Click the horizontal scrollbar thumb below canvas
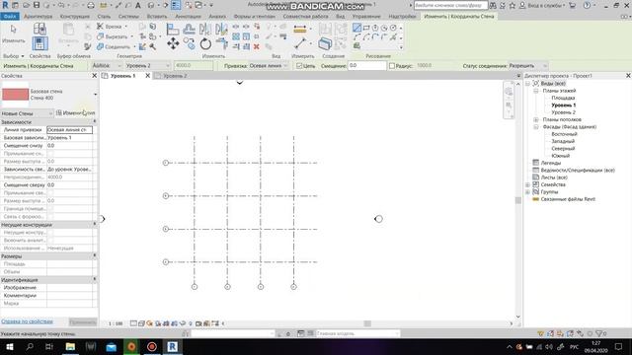Viewport: 632px width, 355px height. pyautogui.click(x=367, y=323)
